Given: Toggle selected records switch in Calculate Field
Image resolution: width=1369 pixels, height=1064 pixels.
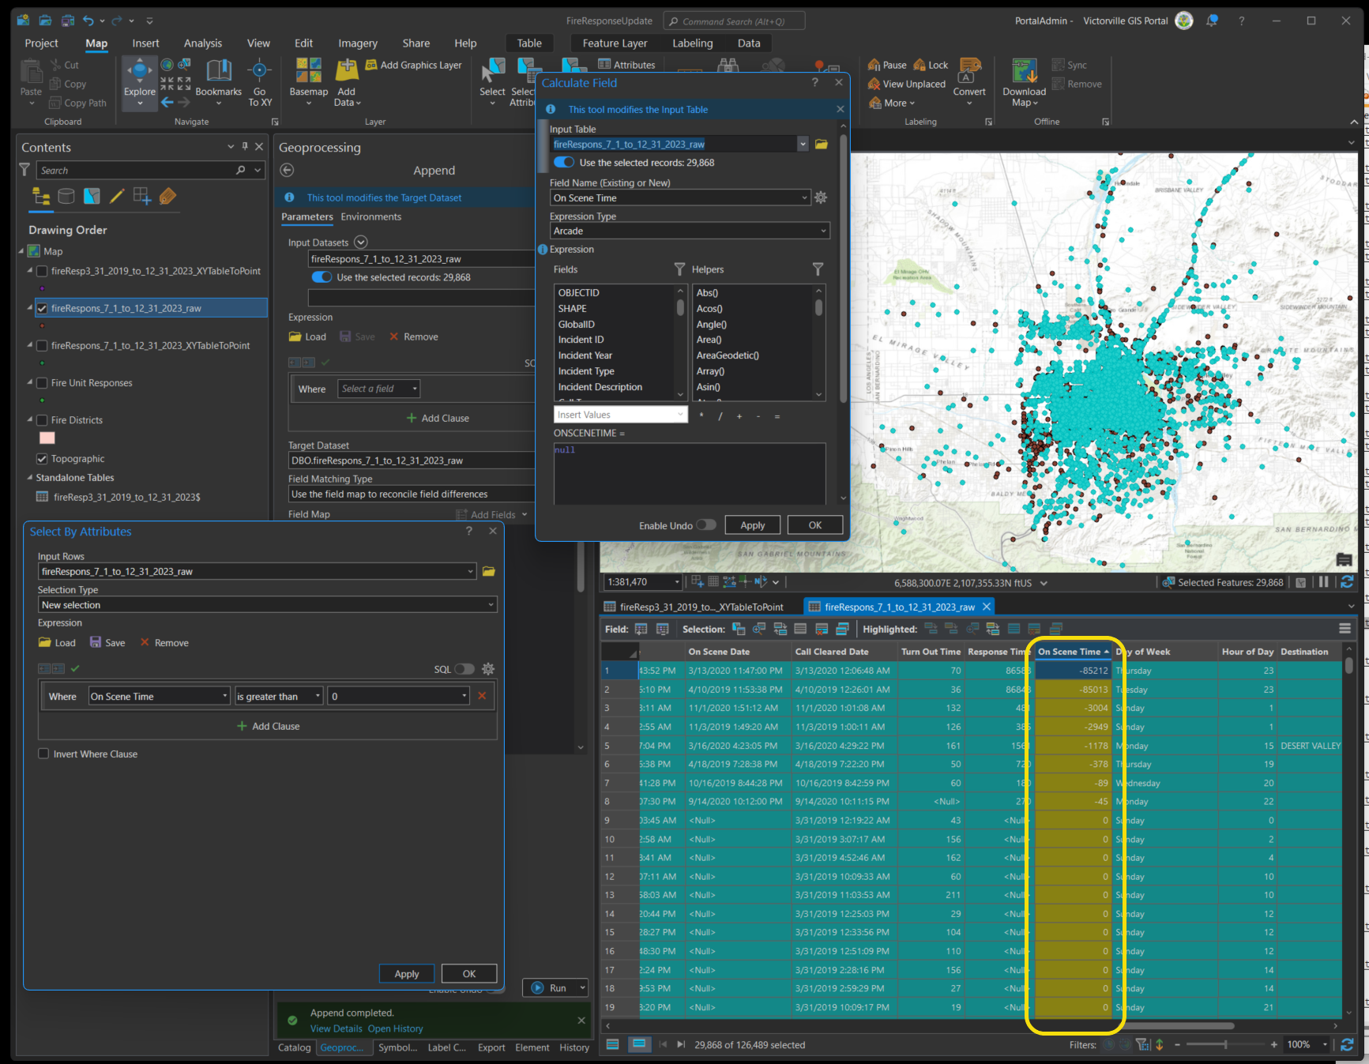Looking at the screenshot, I should tap(564, 163).
